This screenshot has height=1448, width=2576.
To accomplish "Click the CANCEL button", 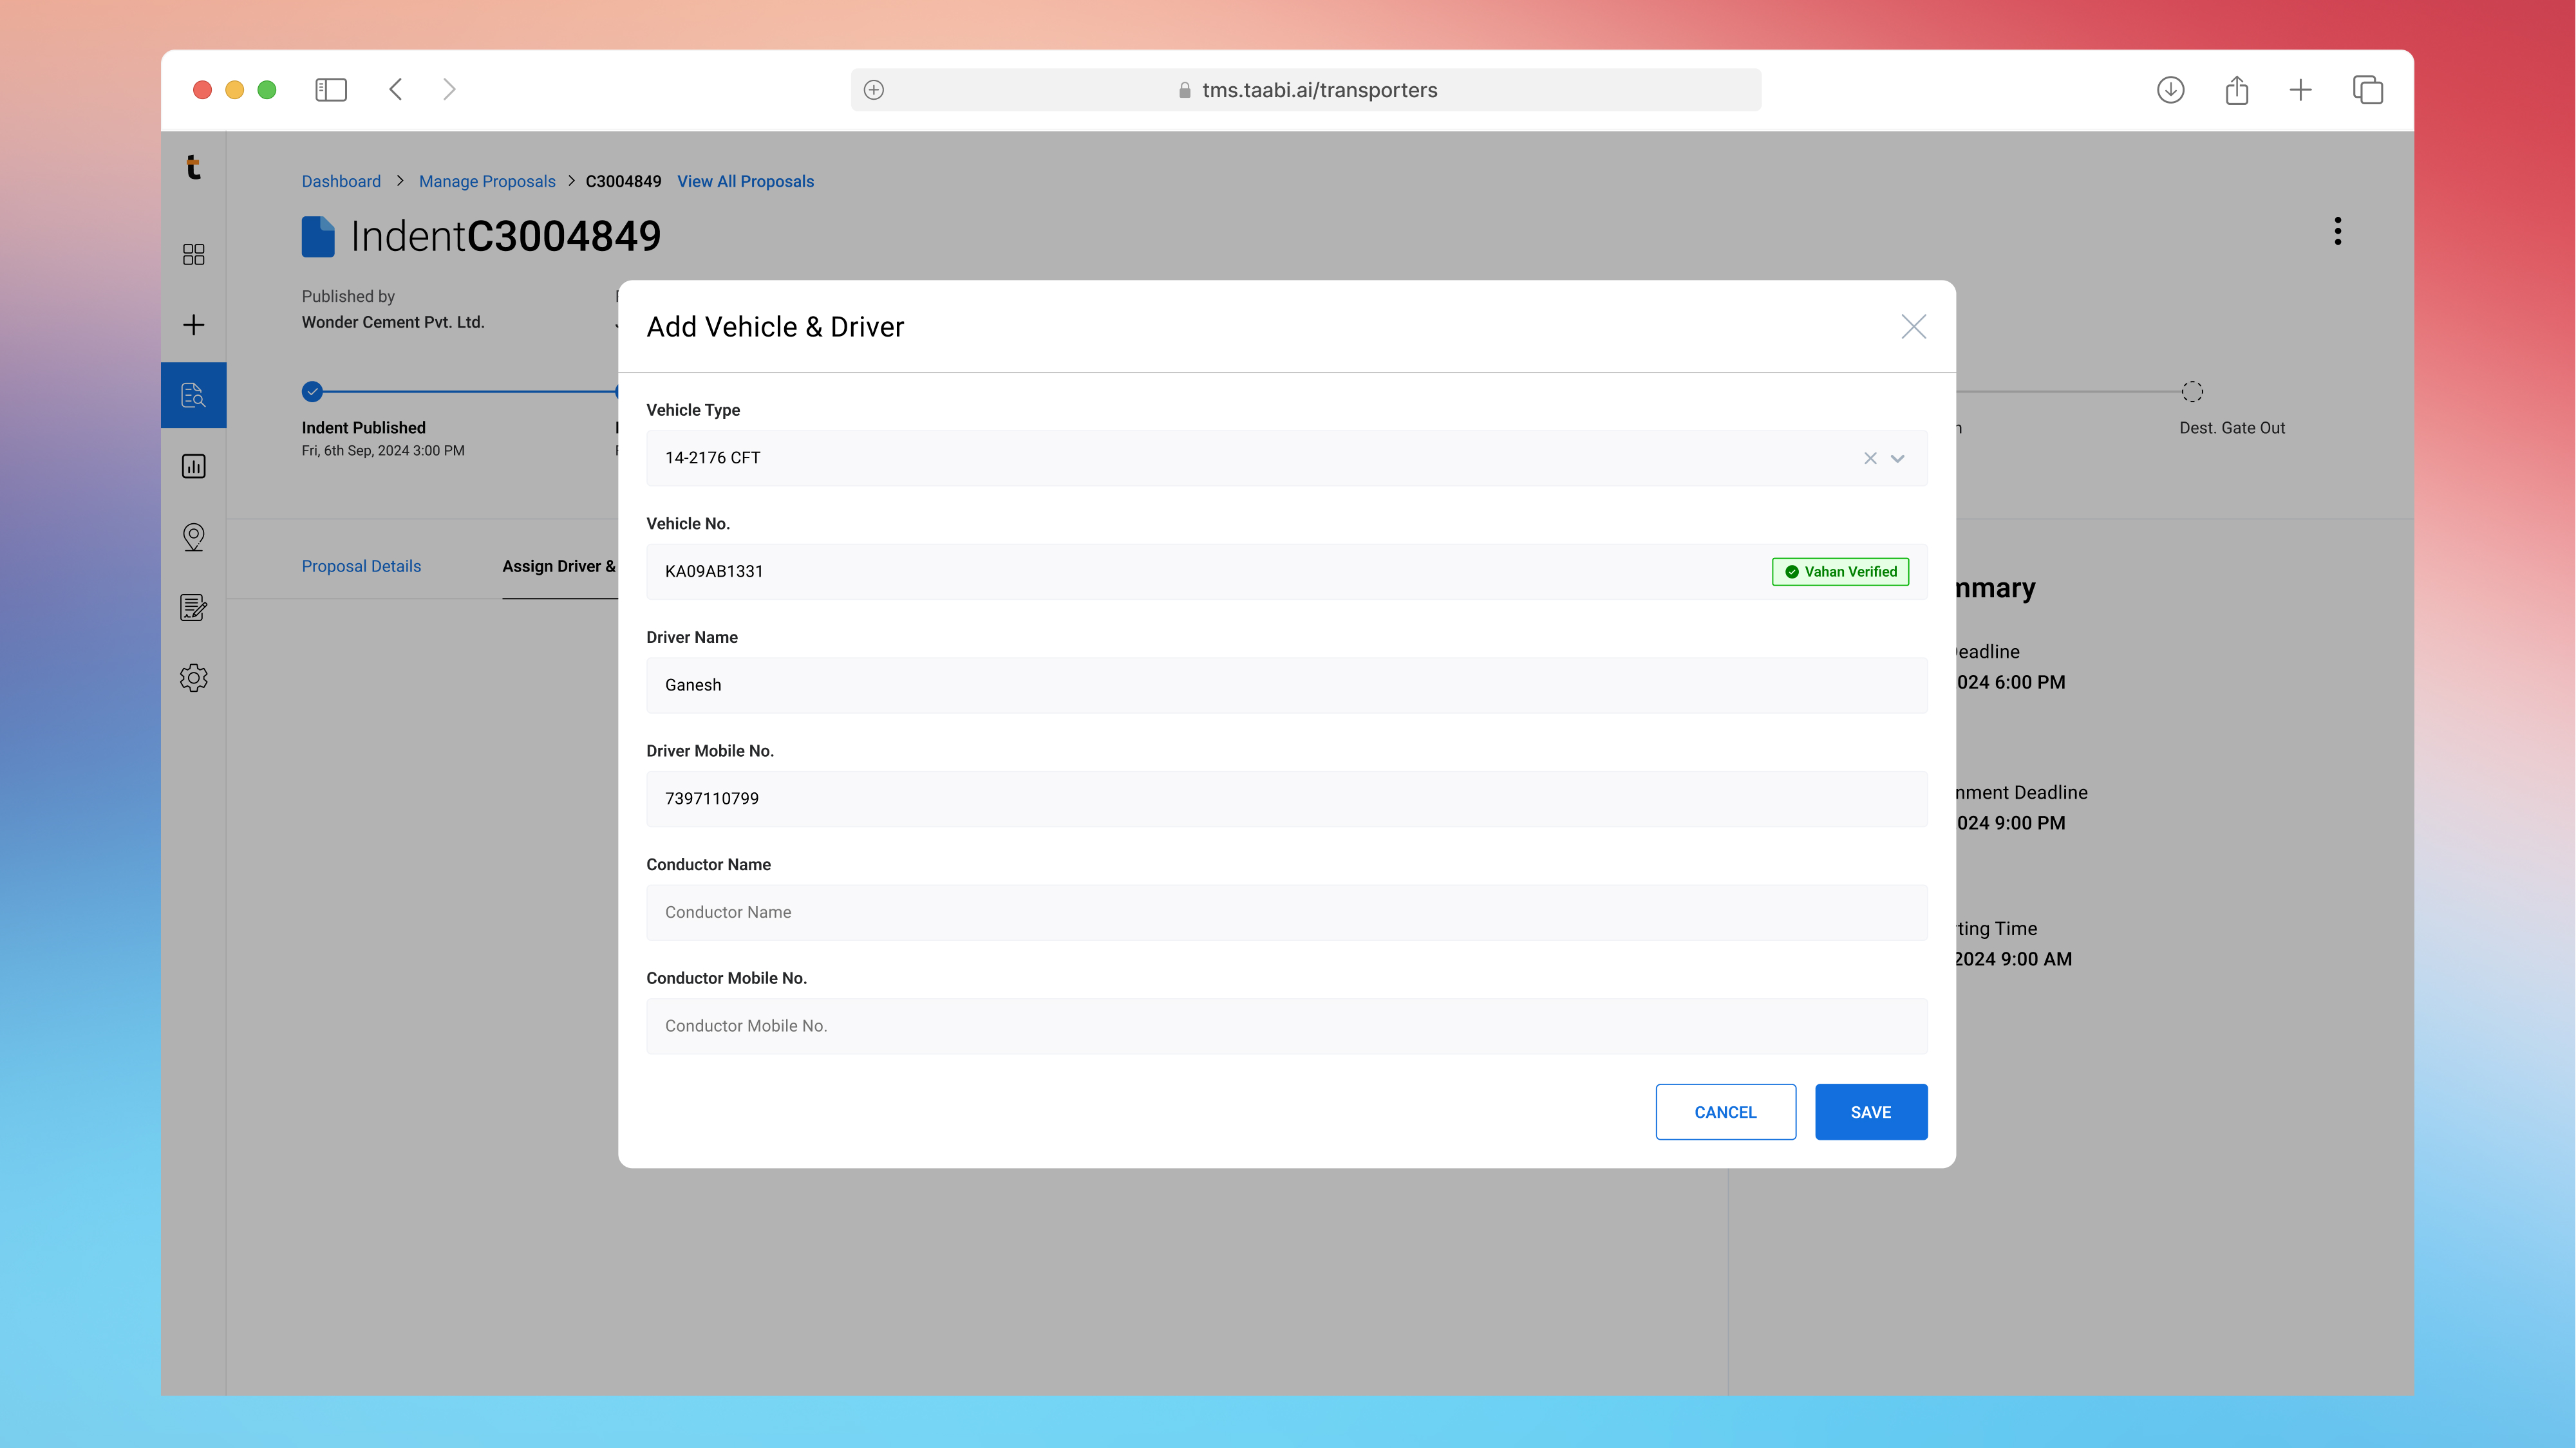I will (x=1725, y=1111).
